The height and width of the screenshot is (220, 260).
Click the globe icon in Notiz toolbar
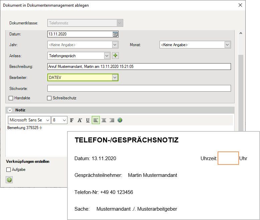[x=120, y=120]
